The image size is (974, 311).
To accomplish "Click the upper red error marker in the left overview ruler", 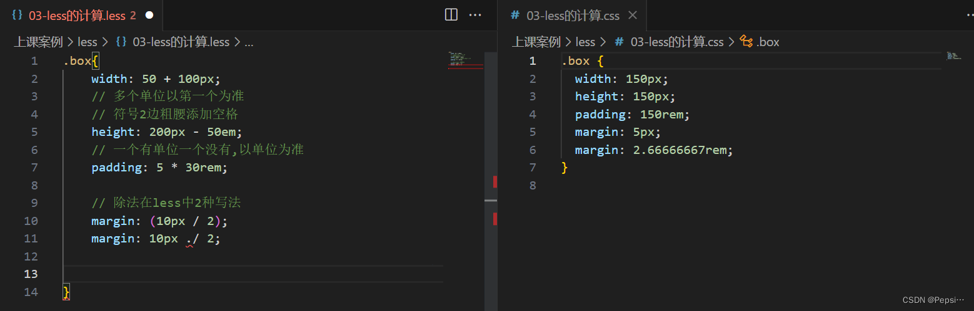I will pyautogui.click(x=495, y=181).
